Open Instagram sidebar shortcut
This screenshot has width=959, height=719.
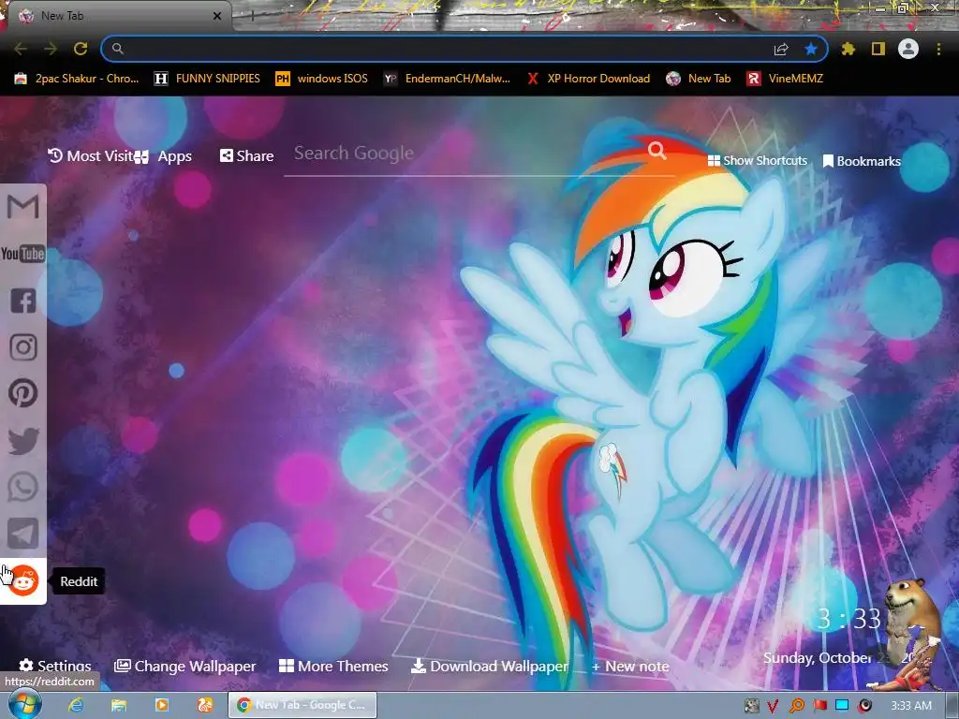click(x=23, y=346)
